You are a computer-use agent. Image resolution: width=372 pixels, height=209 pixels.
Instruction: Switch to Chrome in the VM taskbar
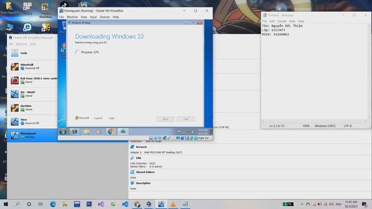tap(110, 132)
